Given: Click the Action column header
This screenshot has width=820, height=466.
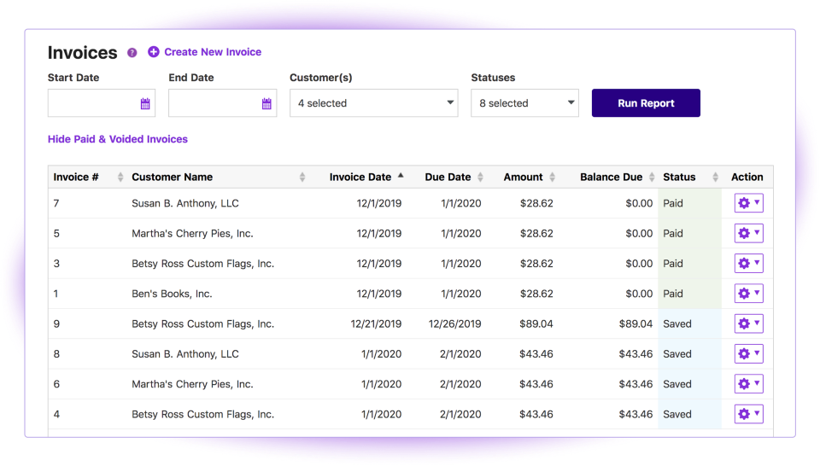Looking at the screenshot, I should [x=747, y=178].
